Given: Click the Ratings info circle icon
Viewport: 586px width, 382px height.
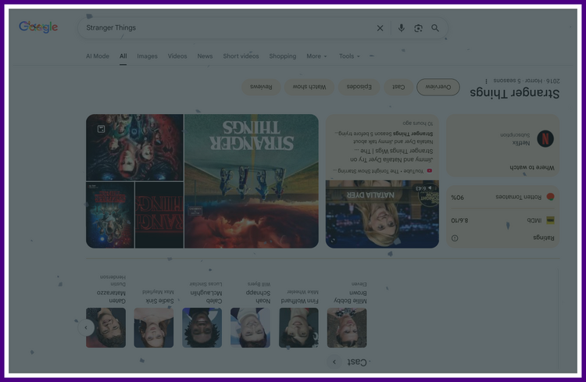Looking at the screenshot, I should tap(455, 238).
